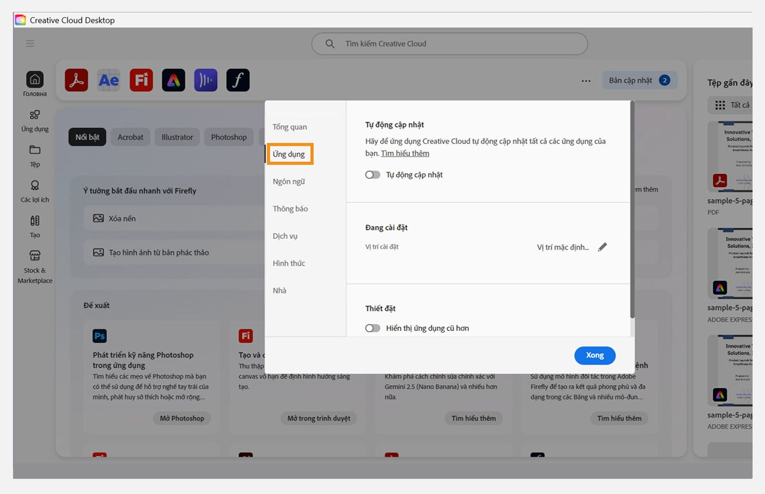The height and width of the screenshot is (494, 765).
Task: Click the pencil icon to edit install location
Action: pos(602,247)
